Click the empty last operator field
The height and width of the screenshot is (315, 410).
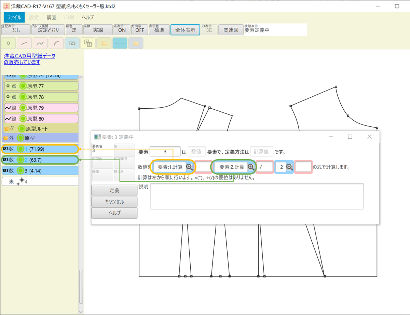[x=303, y=167]
